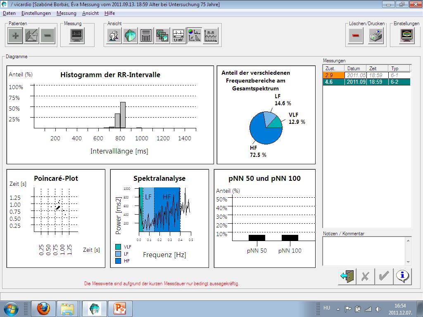Open the R-R interval view icon

click(x=211, y=35)
